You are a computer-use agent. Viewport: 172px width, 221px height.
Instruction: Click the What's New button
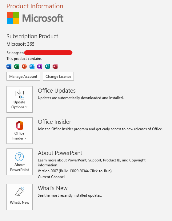pyautogui.click(x=19, y=197)
